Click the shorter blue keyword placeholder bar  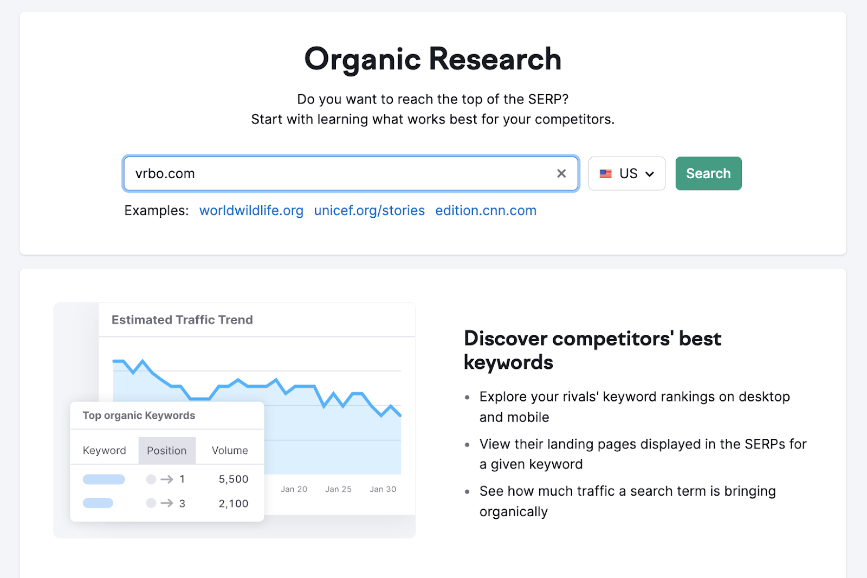point(98,503)
